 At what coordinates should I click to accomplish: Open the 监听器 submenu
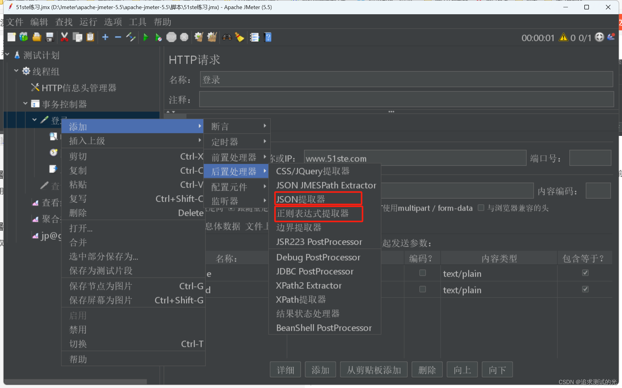(x=237, y=201)
